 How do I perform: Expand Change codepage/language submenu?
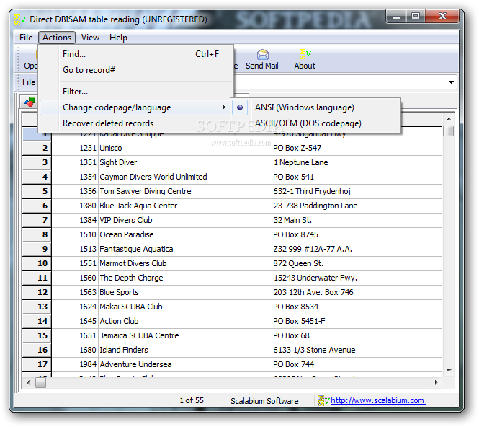click(135, 107)
